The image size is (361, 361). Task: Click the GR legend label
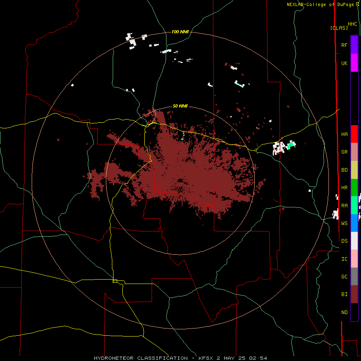click(344, 152)
